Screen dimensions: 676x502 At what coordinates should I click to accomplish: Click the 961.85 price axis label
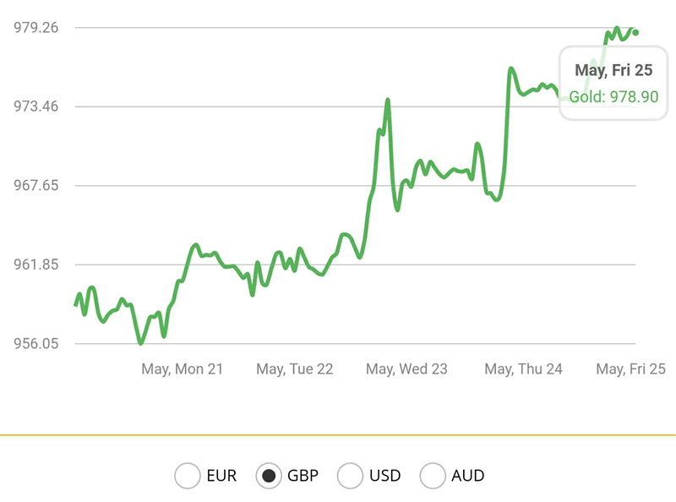tap(35, 265)
